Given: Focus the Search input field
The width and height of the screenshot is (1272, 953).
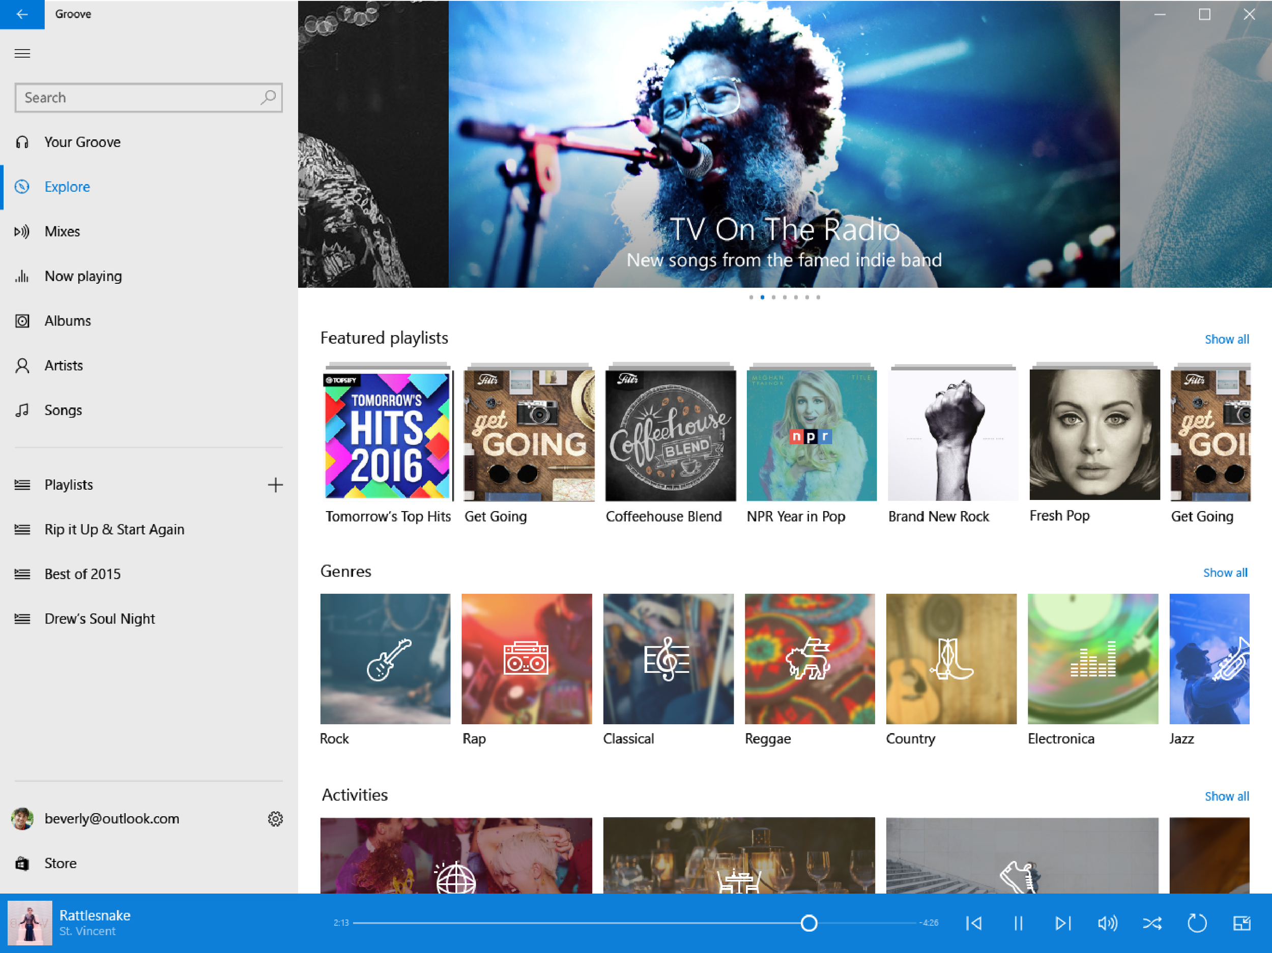Looking at the screenshot, I should point(149,97).
